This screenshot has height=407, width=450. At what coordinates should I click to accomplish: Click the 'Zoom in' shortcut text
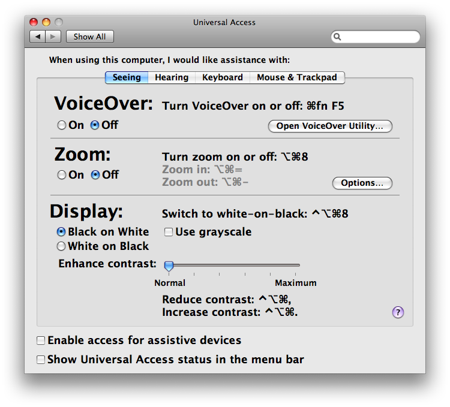coord(202,170)
